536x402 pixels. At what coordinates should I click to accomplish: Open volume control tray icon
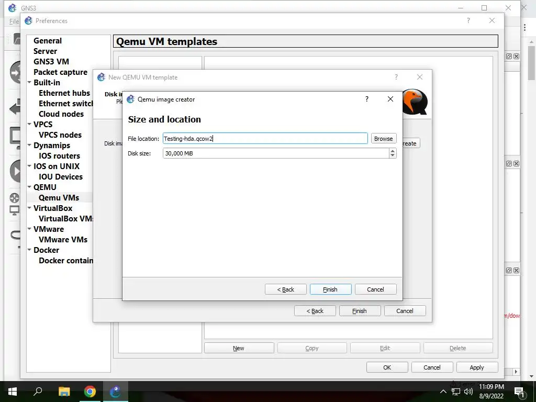(468, 392)
